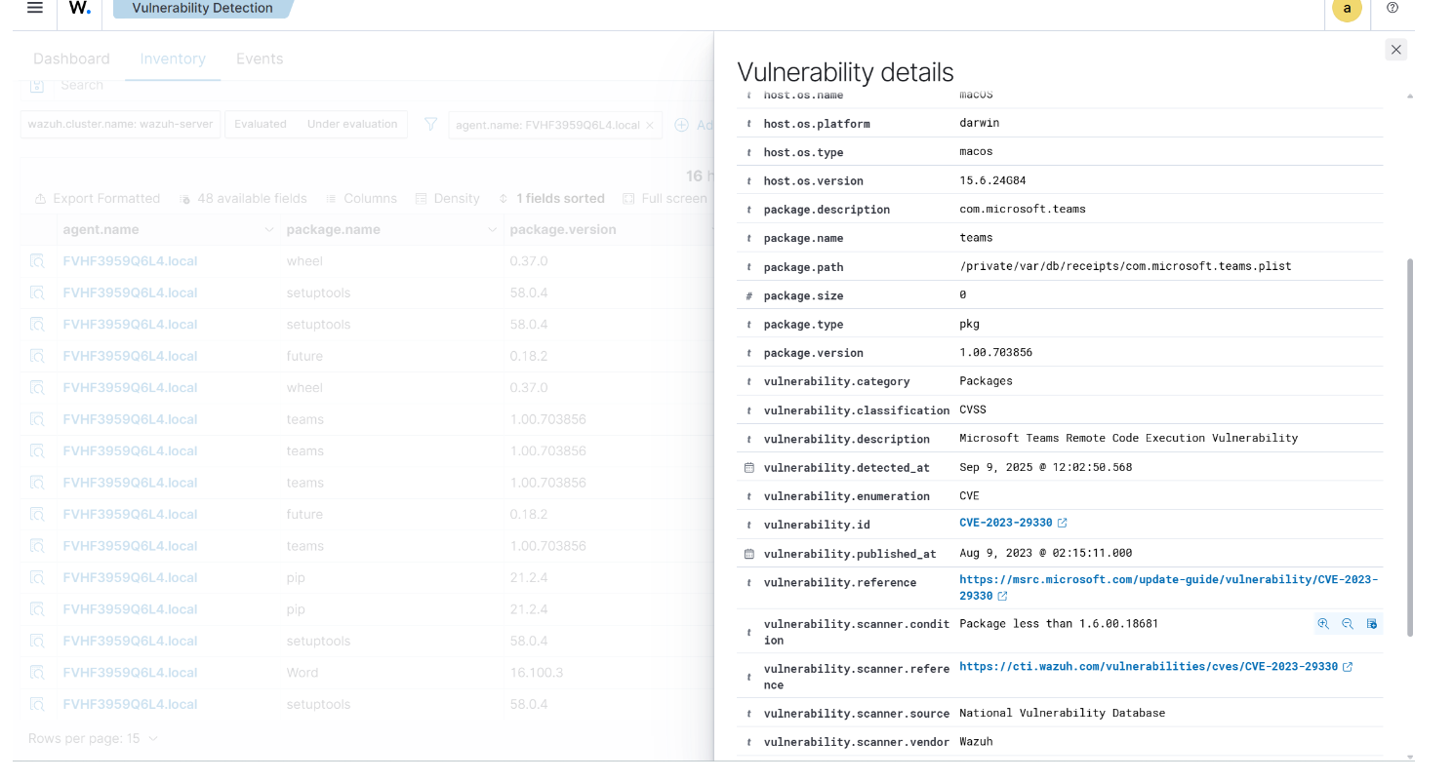Click the vulnerability.classification value CVSS

coord(971,410)
